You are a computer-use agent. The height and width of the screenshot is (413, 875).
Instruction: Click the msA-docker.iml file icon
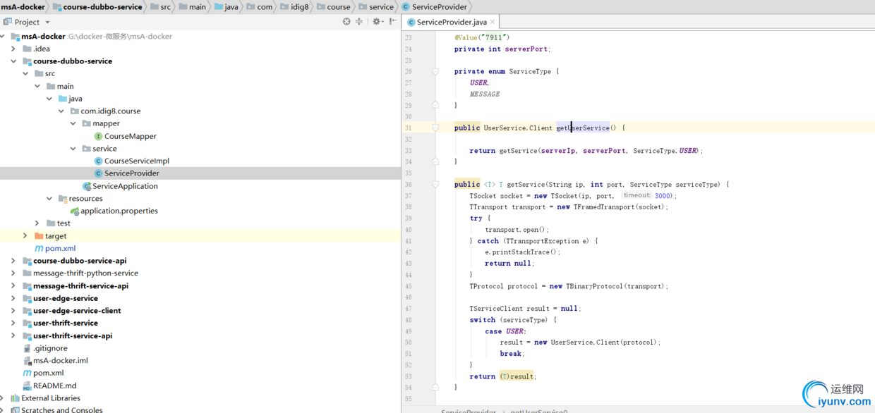pos(28,360)
